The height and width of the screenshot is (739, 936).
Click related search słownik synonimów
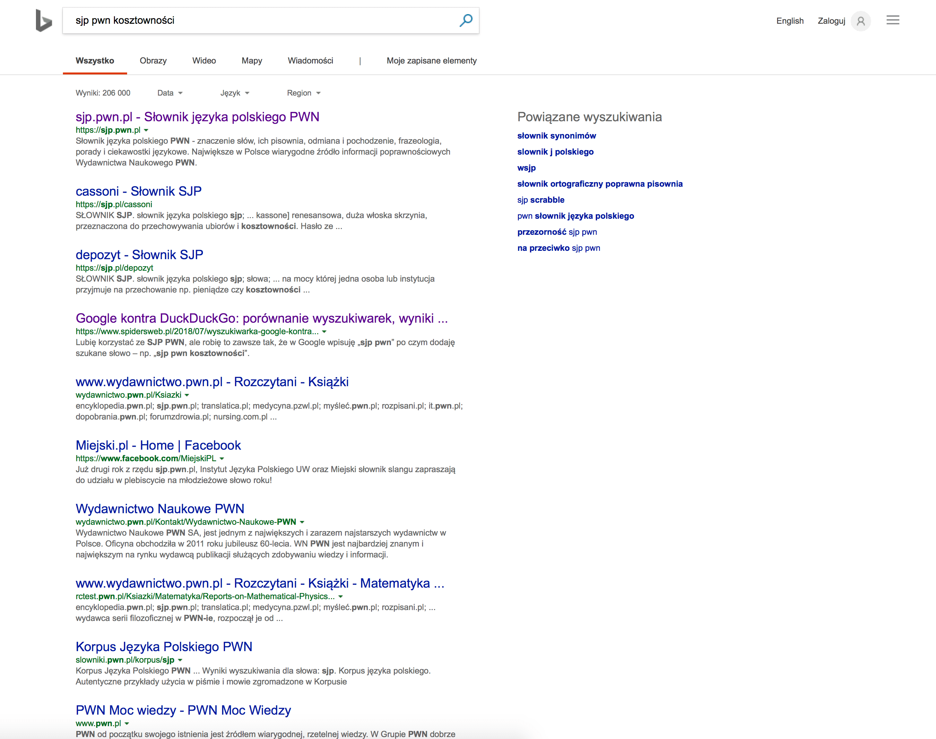(x=556, y=136)
